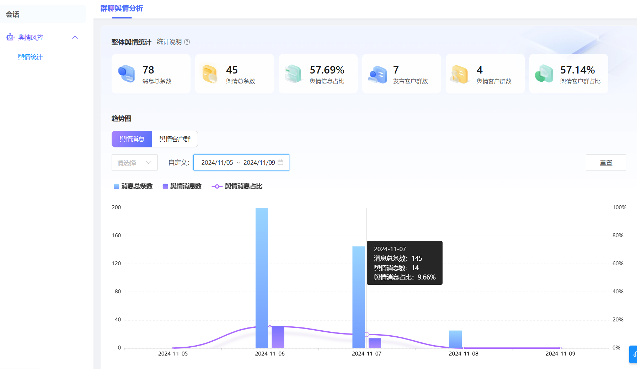Click the 2024-11-06 line data point
The height and width of the screenshot is (369, 637).
tap(270, 326)
